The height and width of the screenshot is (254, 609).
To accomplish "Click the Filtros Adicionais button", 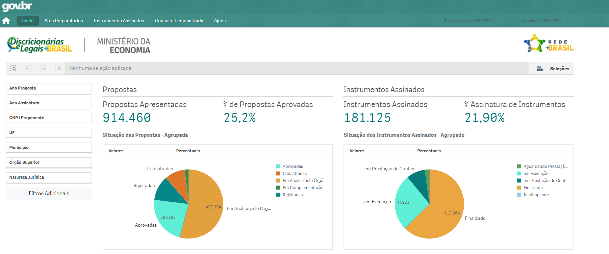I will pyautogui.click(x=49, y=194).
